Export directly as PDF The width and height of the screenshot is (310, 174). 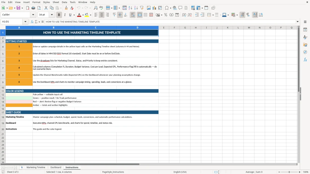(x=28, y=8)
